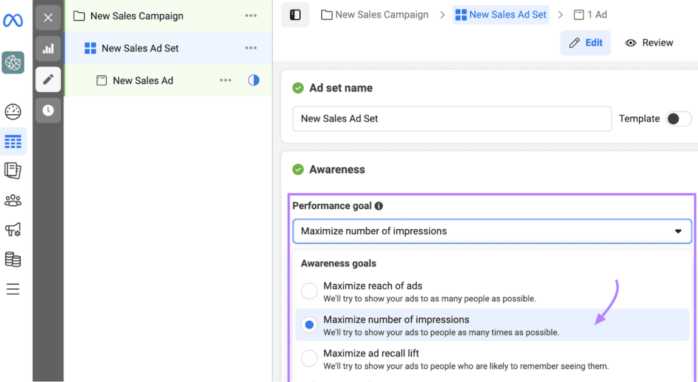The width and height of the screenshot is (698, 382).
Task: Click the Review button
Action: (x=649, y=43)
